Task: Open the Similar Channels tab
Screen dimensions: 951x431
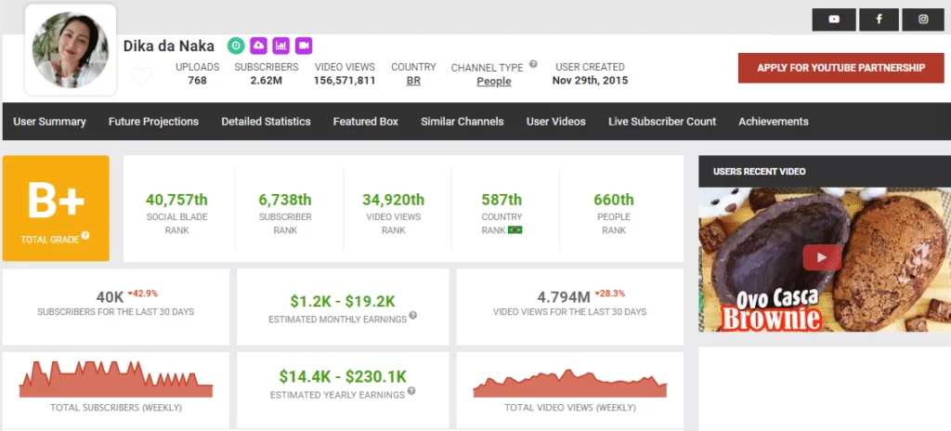Action: pos(462,122)
